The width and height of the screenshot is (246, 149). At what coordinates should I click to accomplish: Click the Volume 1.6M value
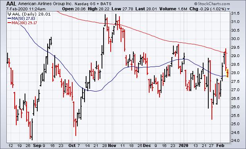tap(173, 9)
